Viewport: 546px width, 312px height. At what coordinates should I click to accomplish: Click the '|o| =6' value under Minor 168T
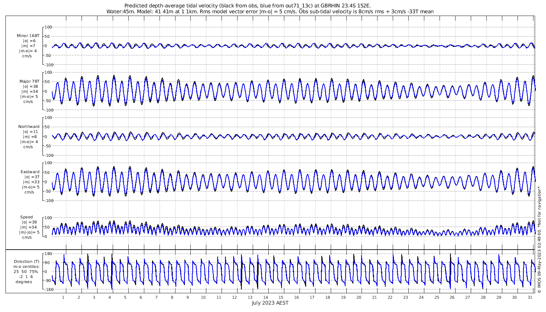(x=29, y=41)
